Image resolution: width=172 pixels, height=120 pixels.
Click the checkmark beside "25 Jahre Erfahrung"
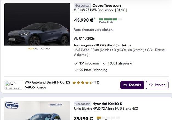point(76,70)
